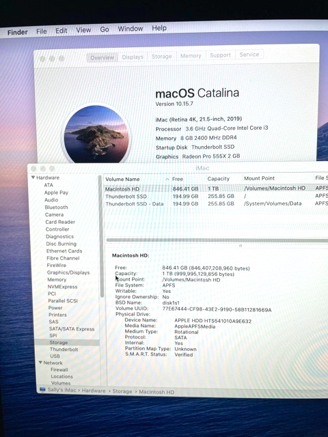Select Audio in the sidebar
The height and width of the screenshot is (437, 328).
pos(51,200)
